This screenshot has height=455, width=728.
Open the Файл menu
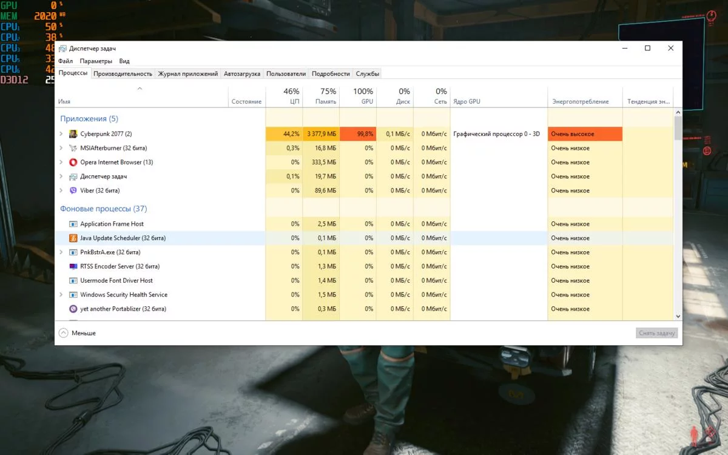66,61
